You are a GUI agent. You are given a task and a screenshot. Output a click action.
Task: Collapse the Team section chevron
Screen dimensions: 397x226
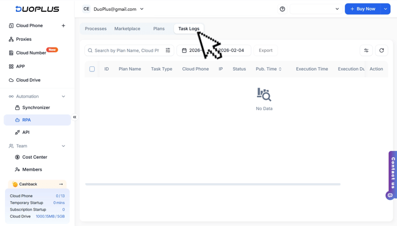click(x=63, y=146)
